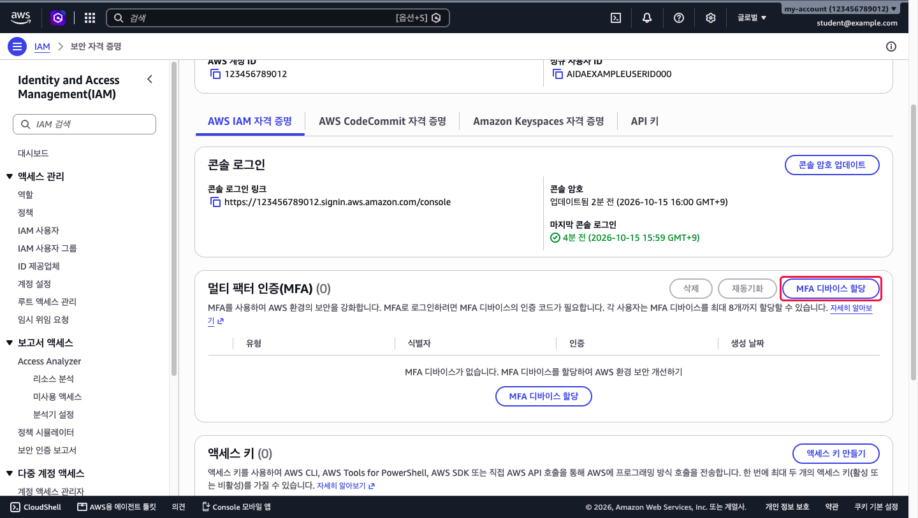This screenshot has height=518, width=918.
Task: Switch to AWS CodeCommit credentials tab
Action: [382, 121]
